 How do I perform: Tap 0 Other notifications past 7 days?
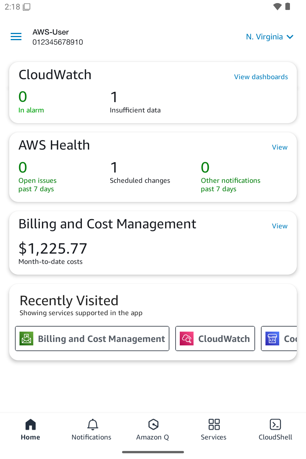click(x=231, y=177)
